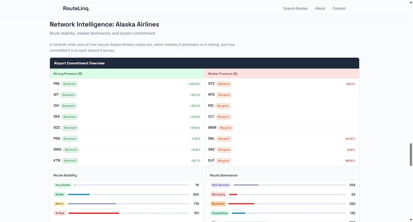Click the Competitive dominance badge
Viewport: 413px width, 222px height.
(x=220, y=213)
